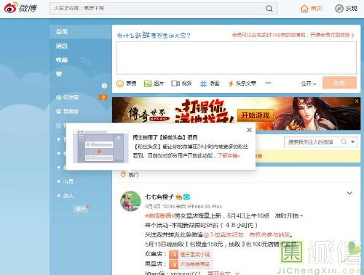Image resolution: width=364 pixels, height=275 pixels.
Task: Expand the post options chevron on 七七有橙子's post
Action: coord(349,193)
